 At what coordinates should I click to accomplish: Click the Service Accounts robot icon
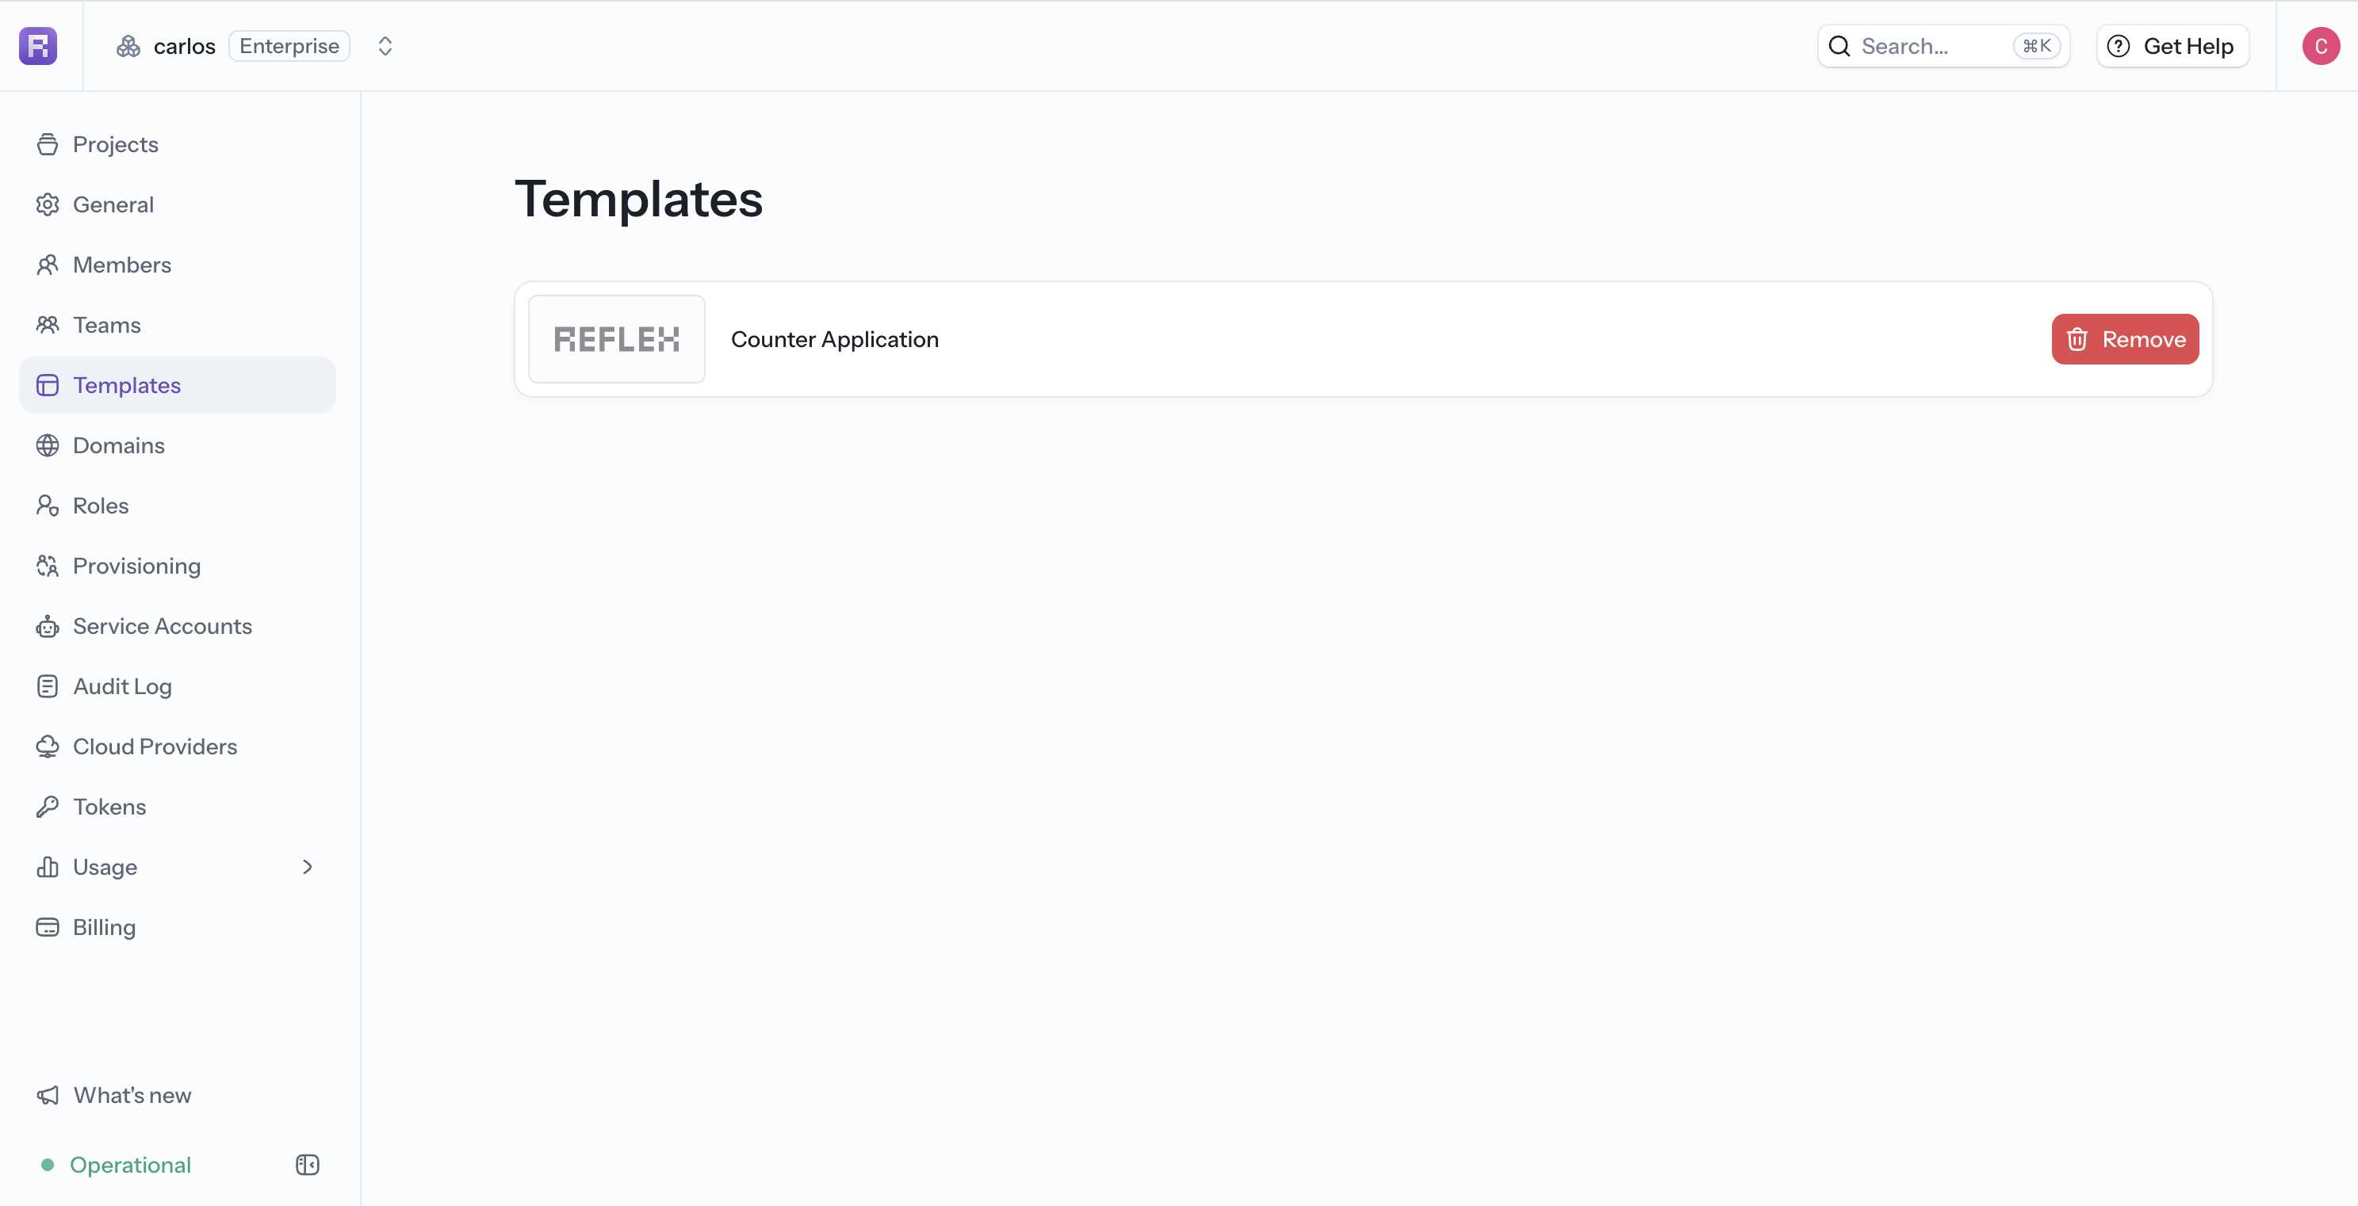(x=48, y=626)
